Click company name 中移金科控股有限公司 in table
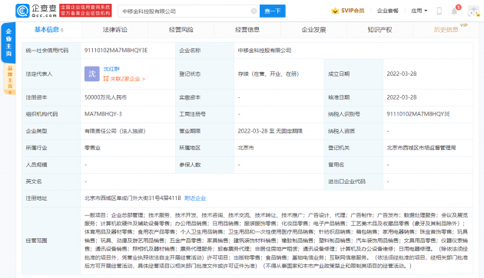 [x=264, y=51]
